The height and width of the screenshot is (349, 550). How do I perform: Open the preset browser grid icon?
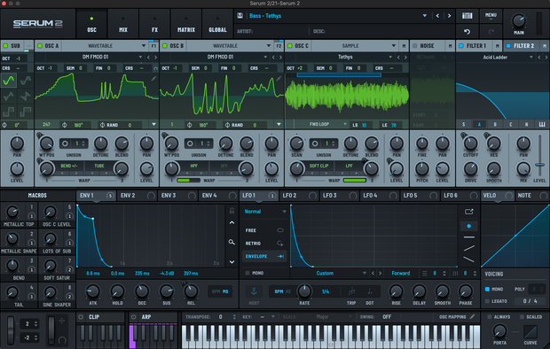(x=467, y=16)
